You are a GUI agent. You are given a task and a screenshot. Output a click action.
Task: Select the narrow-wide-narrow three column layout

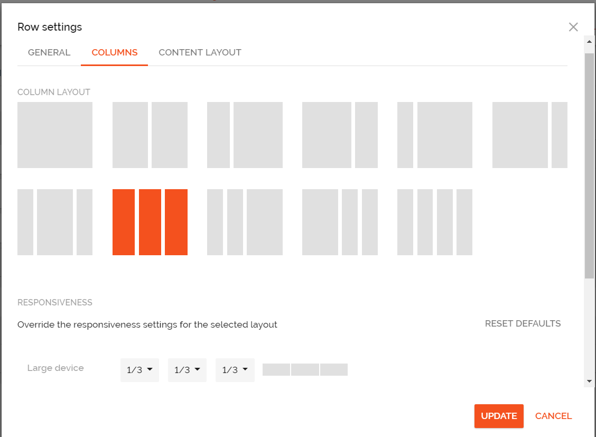pyautogui.click(x=54, y=222)
